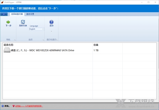Maximize the DiskDigger window
The image size is (159, 110).
(148, 2)
